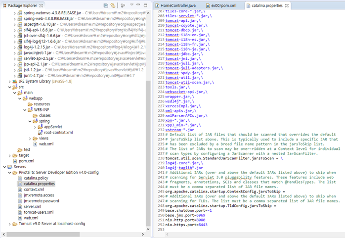
Task: Open WEB-INF web.xml file icon
Action: (35, 144)
